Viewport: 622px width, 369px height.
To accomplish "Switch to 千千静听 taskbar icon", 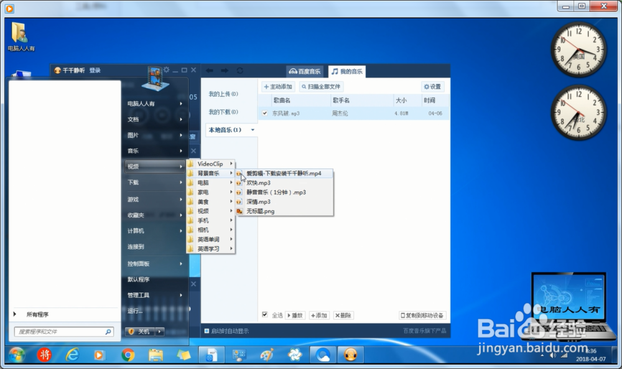I will pos(350,355).
